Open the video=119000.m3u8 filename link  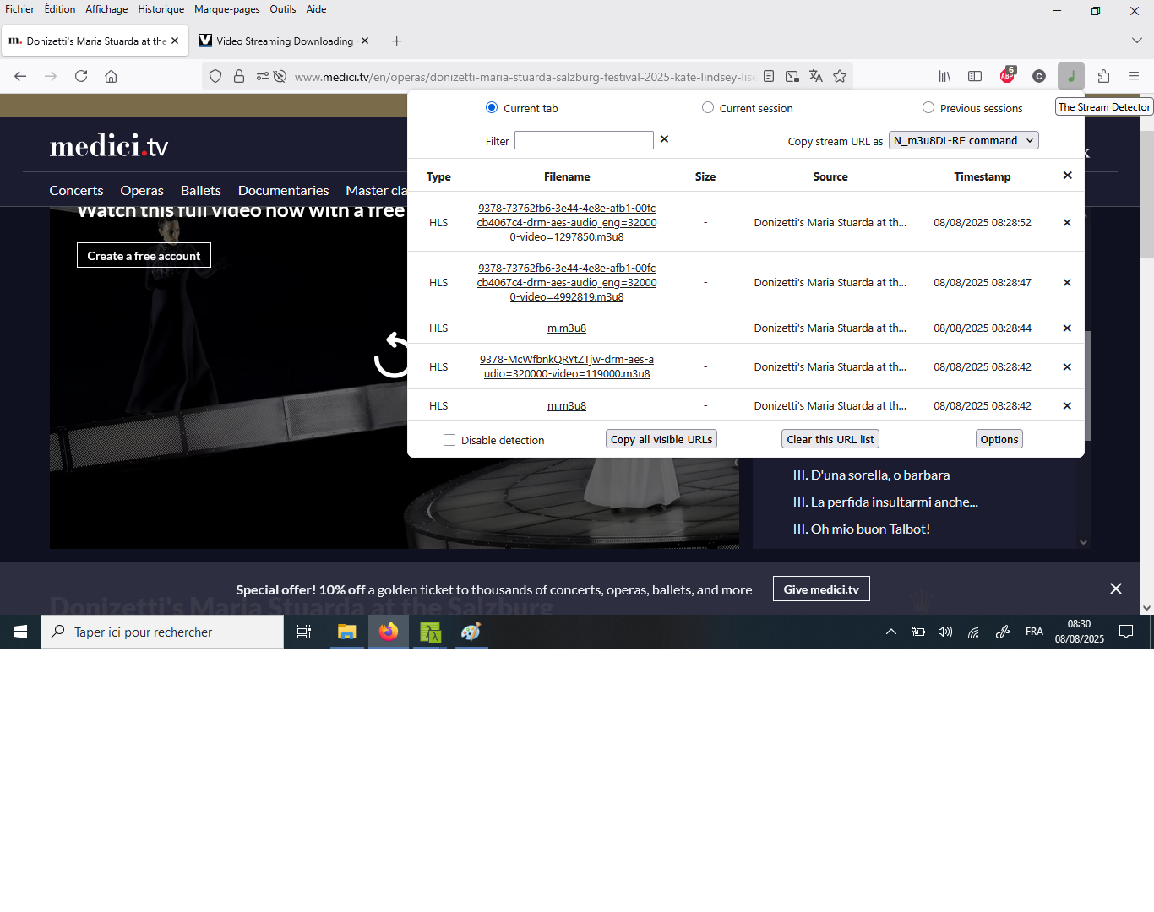[567, 366]
